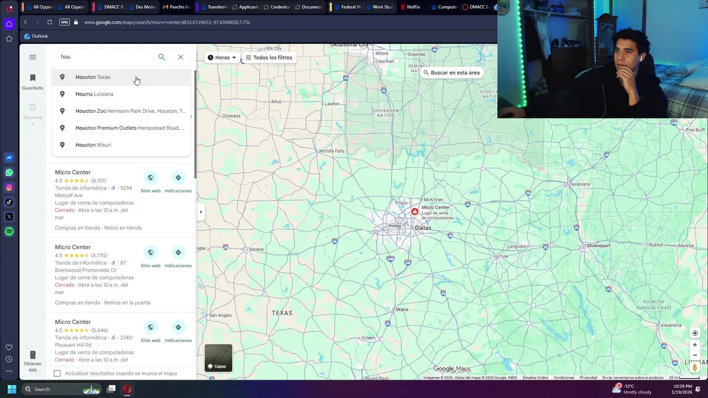Get Indicaciones for Micro Center Pleasant Hill Rd
This screenshot has height=398, width=708.
pyautogui.click(x=178, y=332)
